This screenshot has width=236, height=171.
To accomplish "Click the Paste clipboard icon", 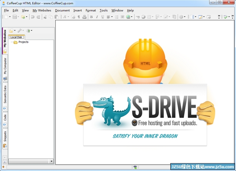I will click(56, 17).
